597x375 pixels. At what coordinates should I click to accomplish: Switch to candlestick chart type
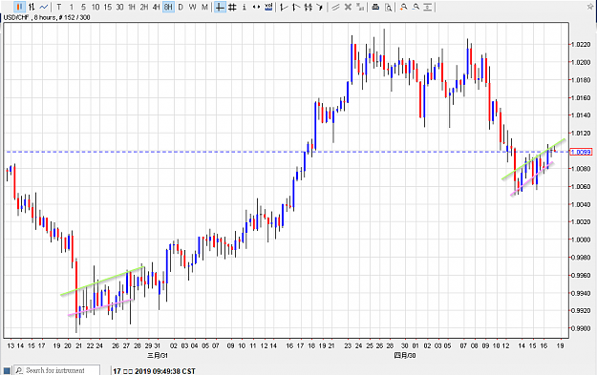pyautogui.click(x=19, y=7)
